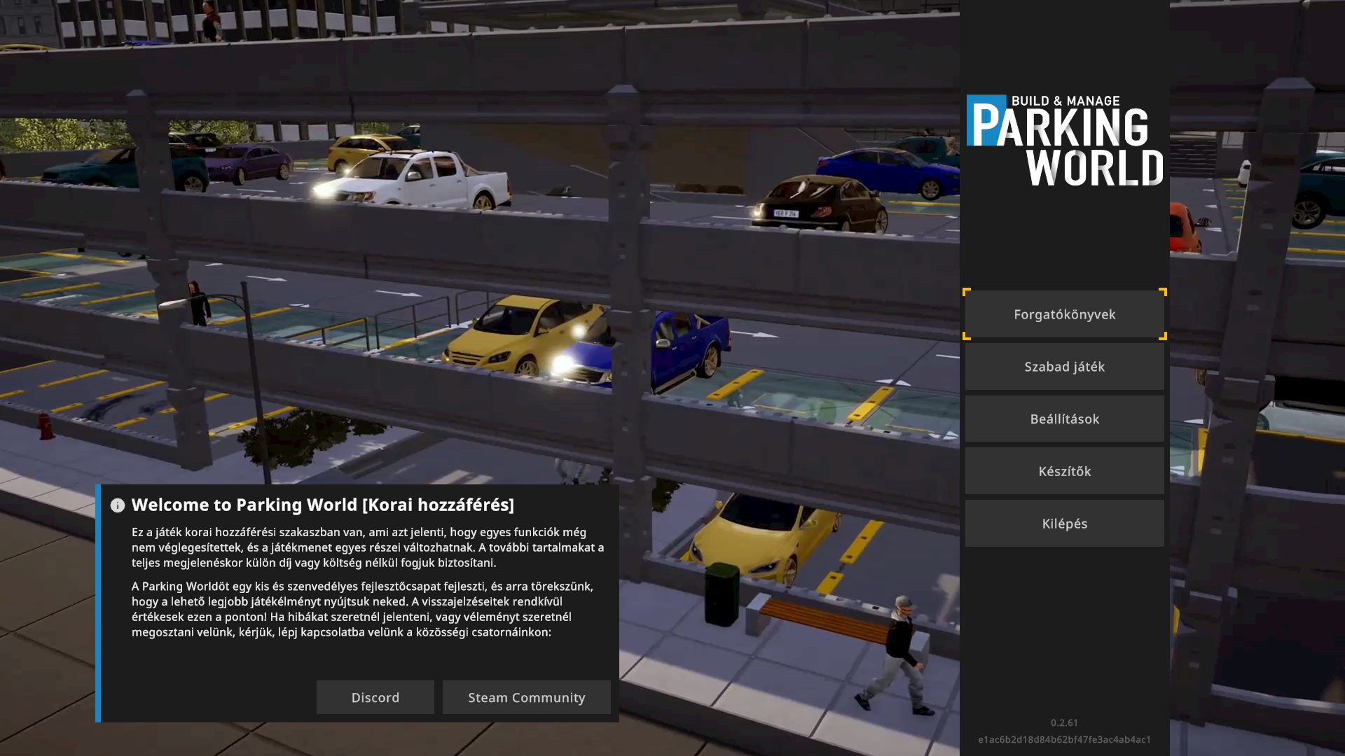Start Szabad játék free play mode
Screen dimensions: 1345x756
(x=1064, y=367)
